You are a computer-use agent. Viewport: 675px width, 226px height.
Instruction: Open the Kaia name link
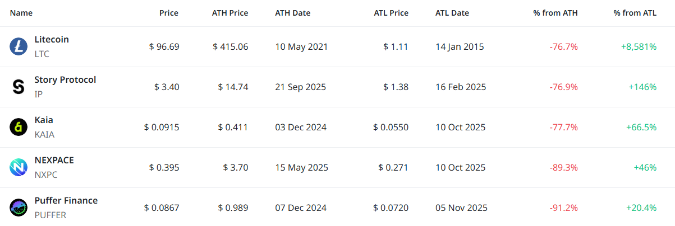(x=44, y=120)
